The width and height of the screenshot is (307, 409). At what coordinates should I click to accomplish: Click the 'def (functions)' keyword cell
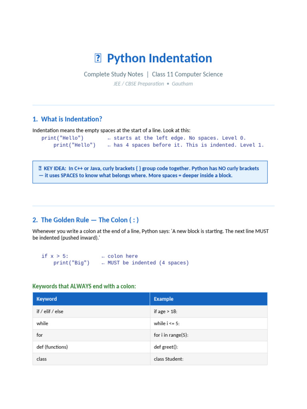click(x=52, y=347)
